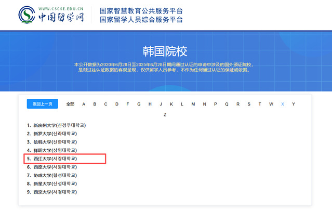Choose letter S in the alphabet filter
This screenshot has height=210, width=332.
(x=249, y=104)
